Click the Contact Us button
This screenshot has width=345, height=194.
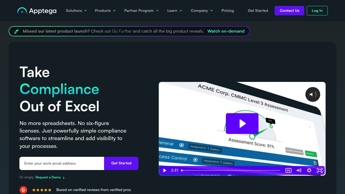click(x=289, y=11)
